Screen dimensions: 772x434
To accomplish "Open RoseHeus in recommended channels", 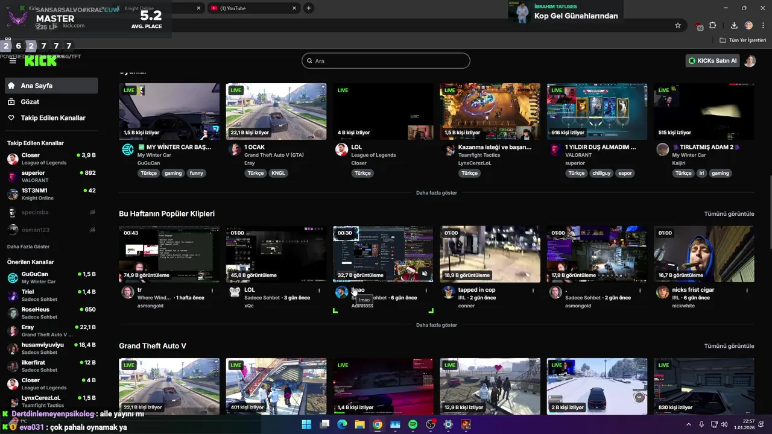I will point(51,313).
